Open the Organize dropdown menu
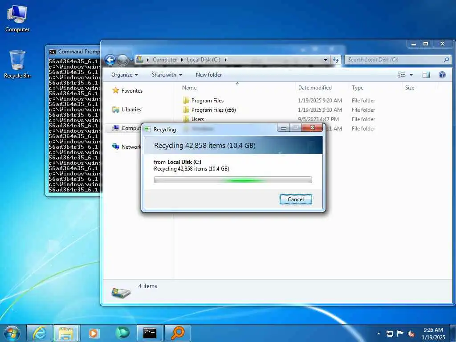 click(125, 75)
